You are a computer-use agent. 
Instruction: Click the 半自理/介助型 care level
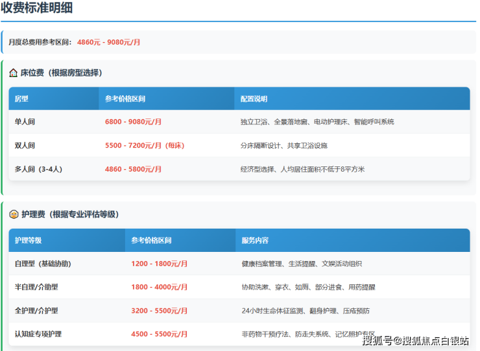tap(36, 287)
